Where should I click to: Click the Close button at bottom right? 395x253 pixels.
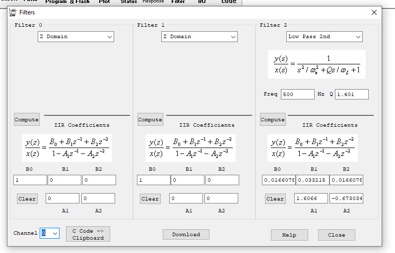tap(336, 235)
